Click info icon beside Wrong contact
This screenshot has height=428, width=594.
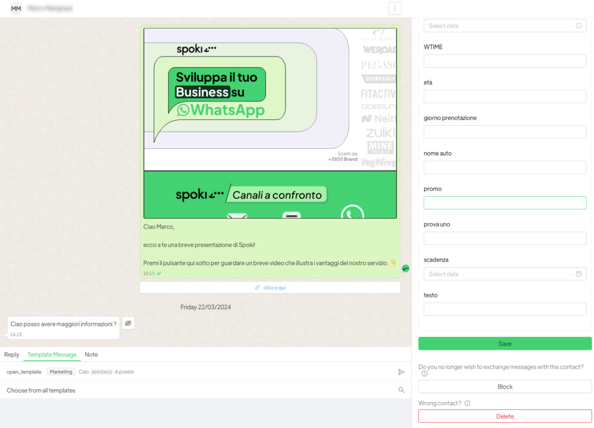point(468,403)
